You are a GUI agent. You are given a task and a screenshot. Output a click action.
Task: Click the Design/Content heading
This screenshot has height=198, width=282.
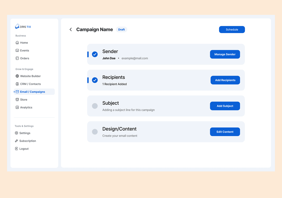[119, 129]
